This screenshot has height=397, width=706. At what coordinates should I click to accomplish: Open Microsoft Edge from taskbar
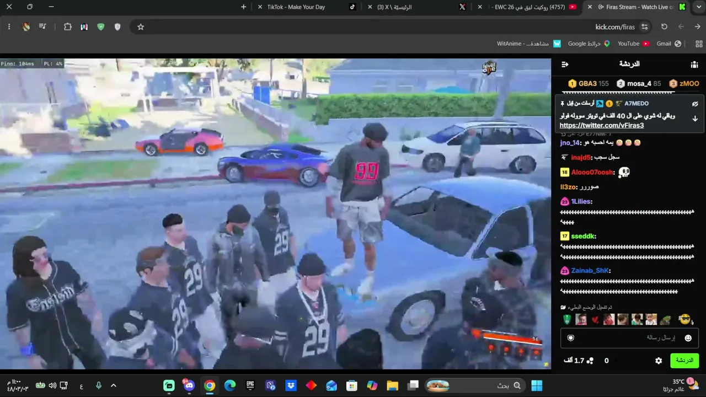click(x=230, y=385)
